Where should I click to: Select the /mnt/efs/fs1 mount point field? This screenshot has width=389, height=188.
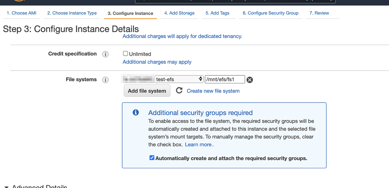tap(225, 79)
